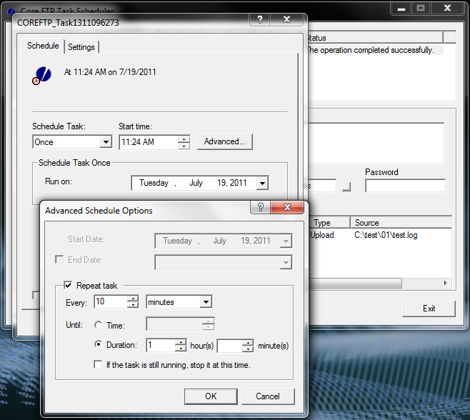Image resolution: width=470 pixels, height=420 pixels.
Task: Increase the Every interval spinner value
Action: [x=132, y=299]
